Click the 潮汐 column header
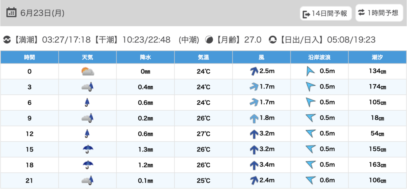Screen dimensions: 407x190 (378, 57)
